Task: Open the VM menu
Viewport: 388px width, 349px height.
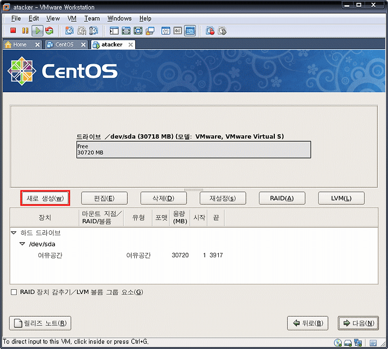Action: point(72,18)
